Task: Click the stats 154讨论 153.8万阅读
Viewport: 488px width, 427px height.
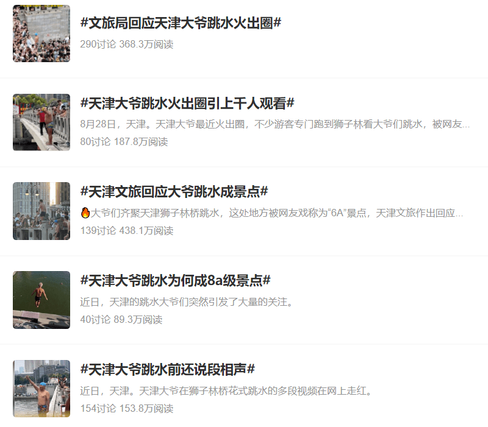Action: 127,408
